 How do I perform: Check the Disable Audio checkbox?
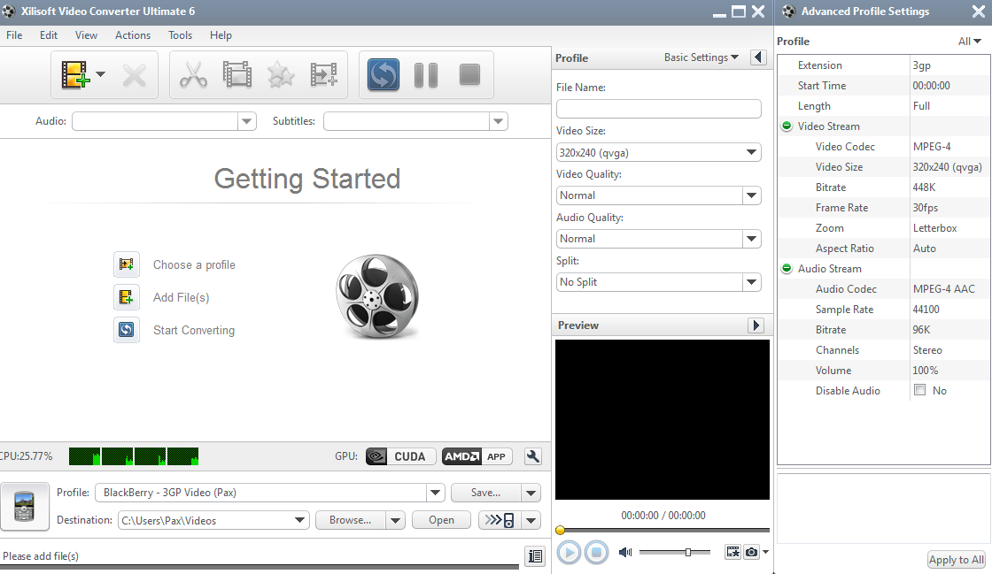tap(920, 390)
